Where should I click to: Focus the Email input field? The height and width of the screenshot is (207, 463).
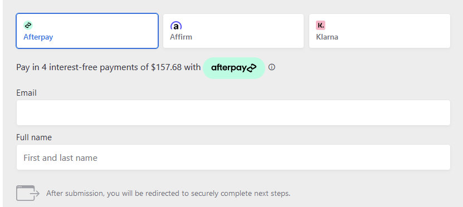tap(233, 112)
